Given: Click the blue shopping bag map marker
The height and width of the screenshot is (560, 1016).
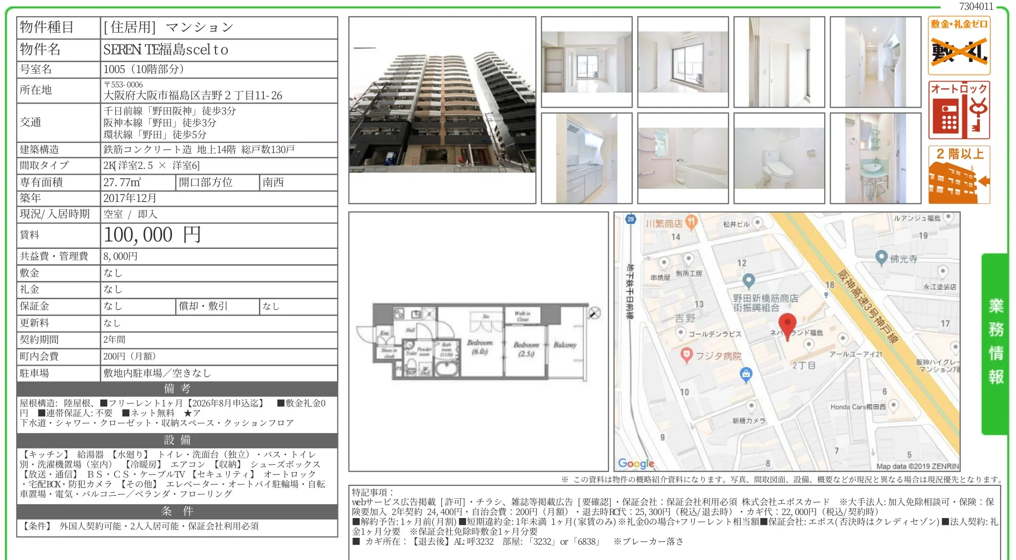Looking at the screenshot, I should [746, 375].
